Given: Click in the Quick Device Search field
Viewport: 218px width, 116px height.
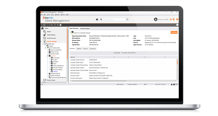Looking at the screenshot, I should tap(114, 19).
